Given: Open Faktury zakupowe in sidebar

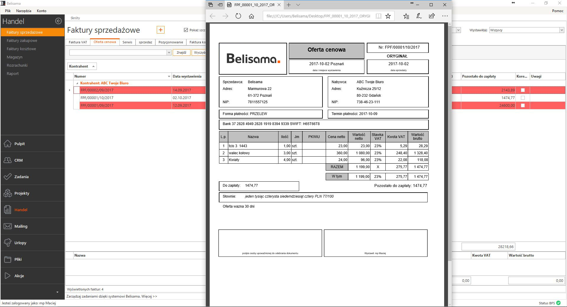Looking at the screenshot, I should pyautogui.click(x=22, y=41).
